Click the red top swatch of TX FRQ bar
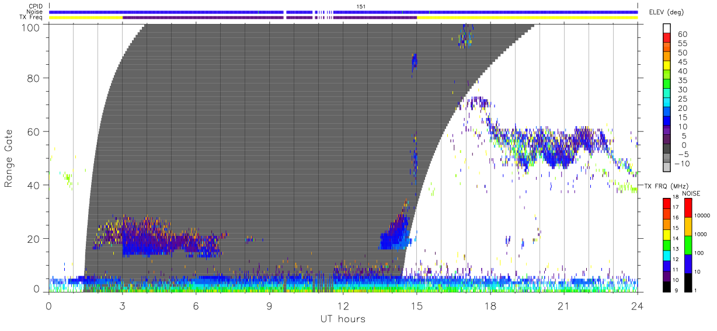The image size is (717, 331). (667, 203)
